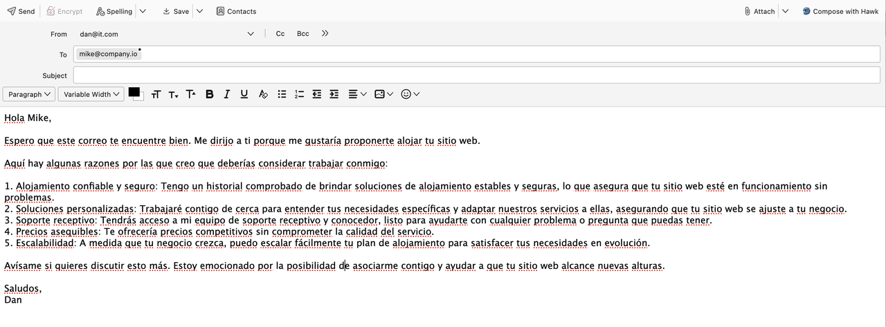886x327 pixels.
Task: Choose the black text color swatch
Action: click(134, 92)
